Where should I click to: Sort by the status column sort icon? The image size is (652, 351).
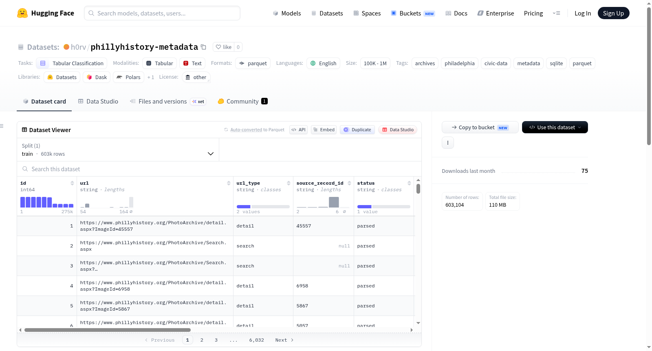click(409, 183)
